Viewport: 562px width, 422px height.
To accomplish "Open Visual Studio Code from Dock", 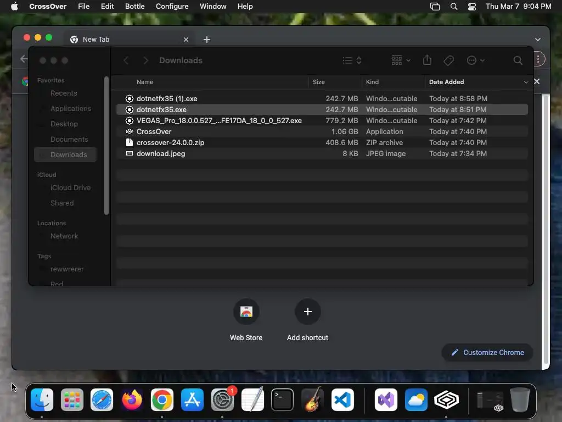I will [342, 399].
